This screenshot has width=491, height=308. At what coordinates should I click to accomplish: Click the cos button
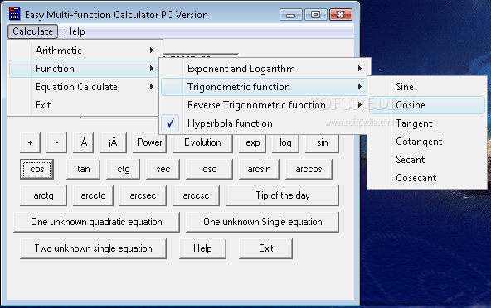coord(37,169)
